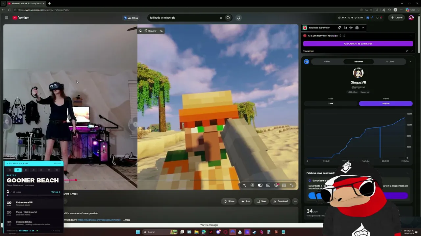
Task: Switch to the AI Coach tab
Action: 390,62
